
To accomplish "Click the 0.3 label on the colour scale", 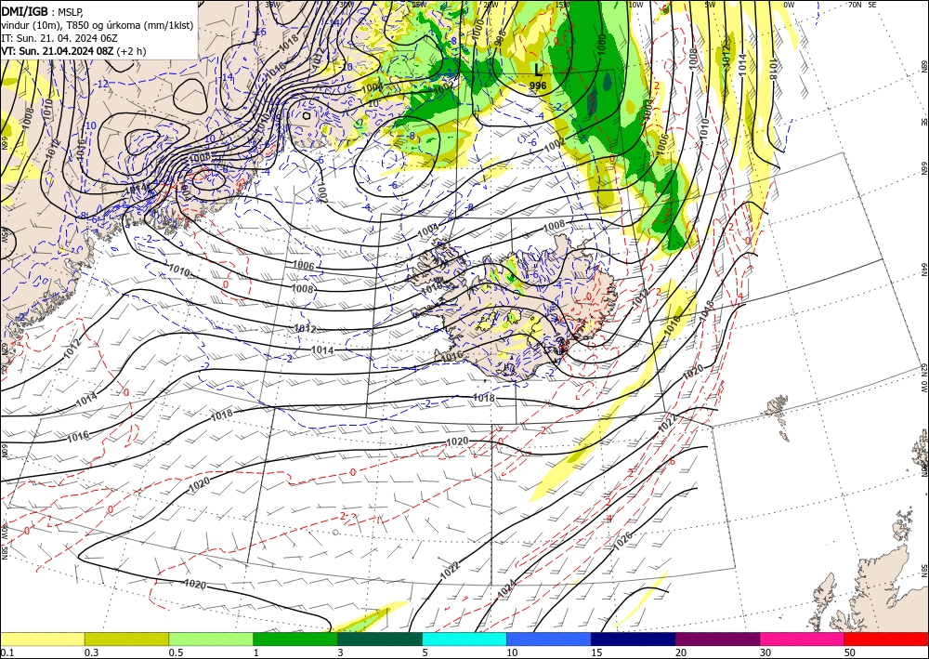I will [91, 652].
